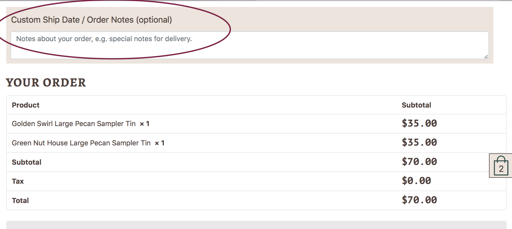Viewport: 512px width, 229px height.
Task: Select Green Nut House Large Pecan Sampler Tin name
Action: 81,143
